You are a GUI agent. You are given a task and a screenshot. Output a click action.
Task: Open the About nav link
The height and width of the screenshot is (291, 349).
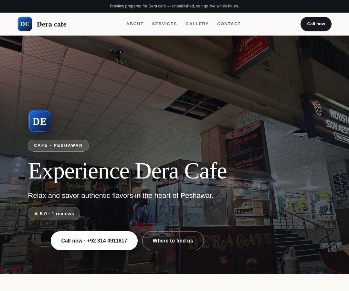pyautogui.click(x=135, y=24)
